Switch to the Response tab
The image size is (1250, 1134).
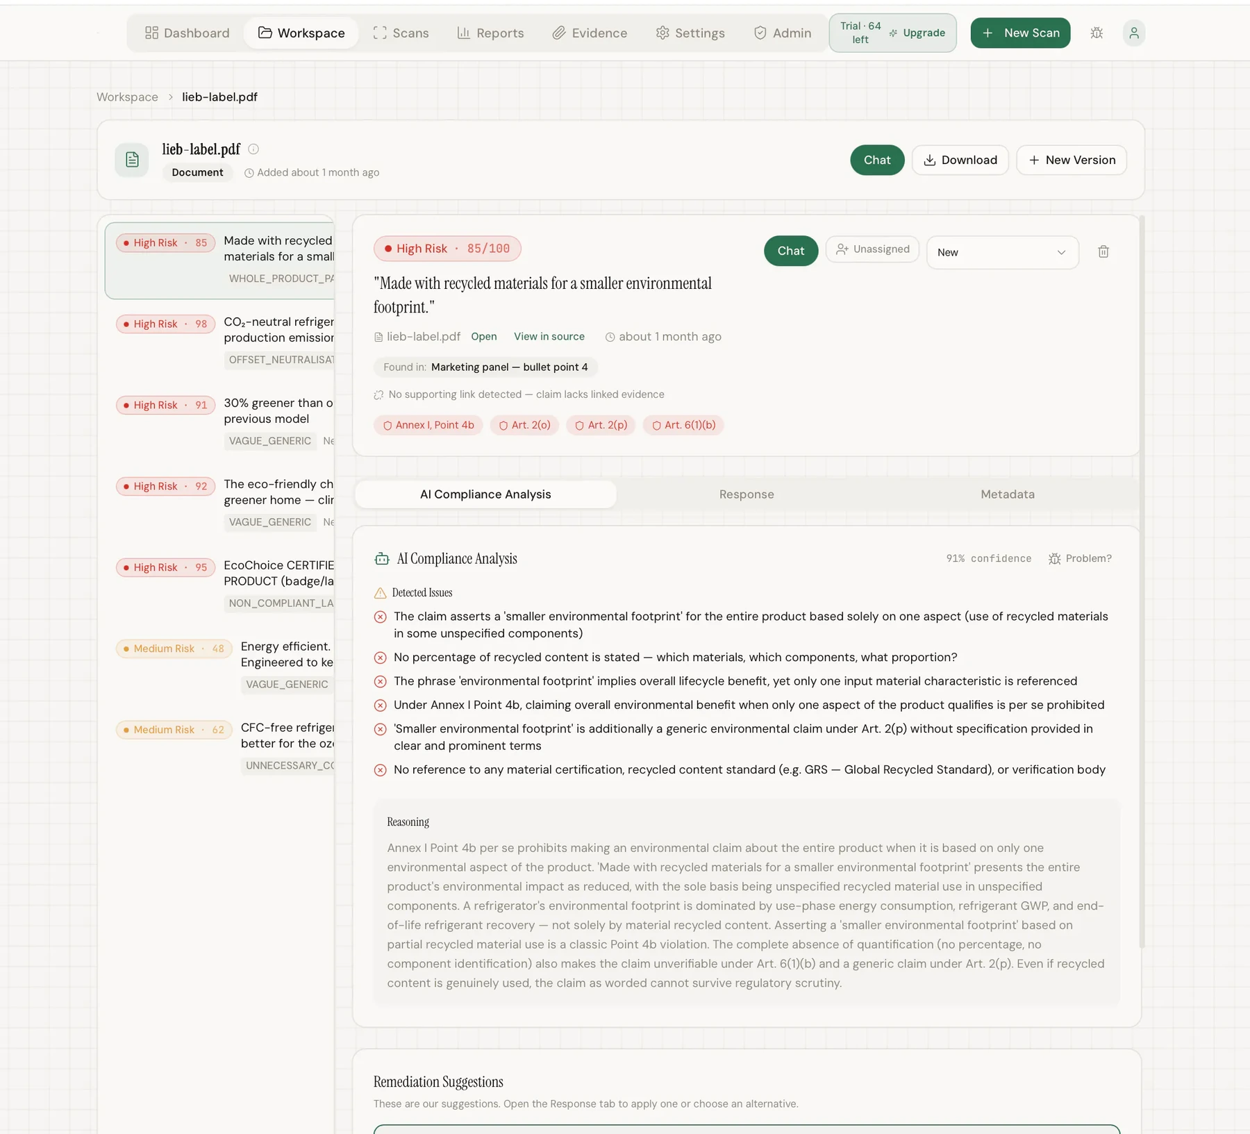tap(747, 494)
